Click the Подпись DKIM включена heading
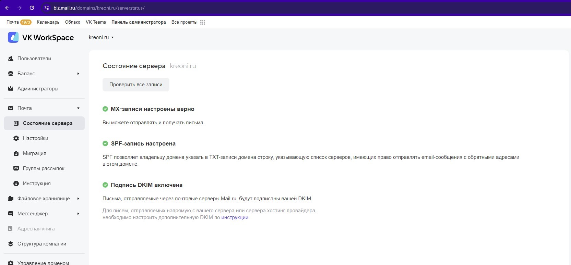Screen dimensions: 571x265 pyautogui.click(x=146, y=185)
